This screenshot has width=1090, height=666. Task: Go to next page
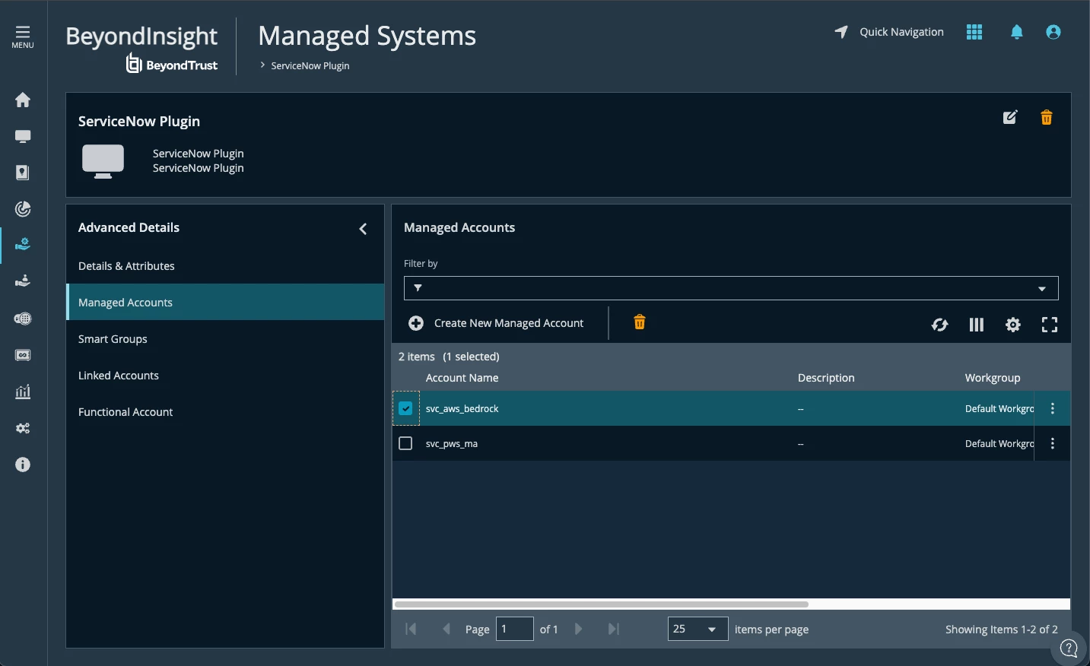(578, 629)
